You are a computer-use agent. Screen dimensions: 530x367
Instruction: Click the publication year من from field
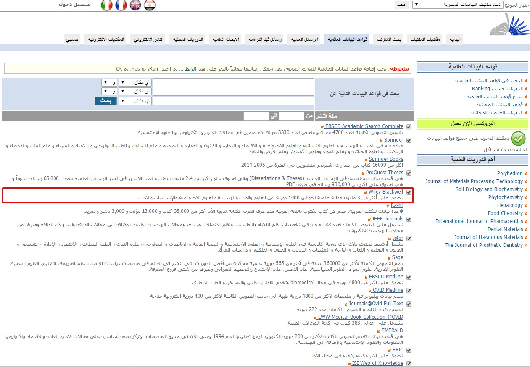[291, 116]
